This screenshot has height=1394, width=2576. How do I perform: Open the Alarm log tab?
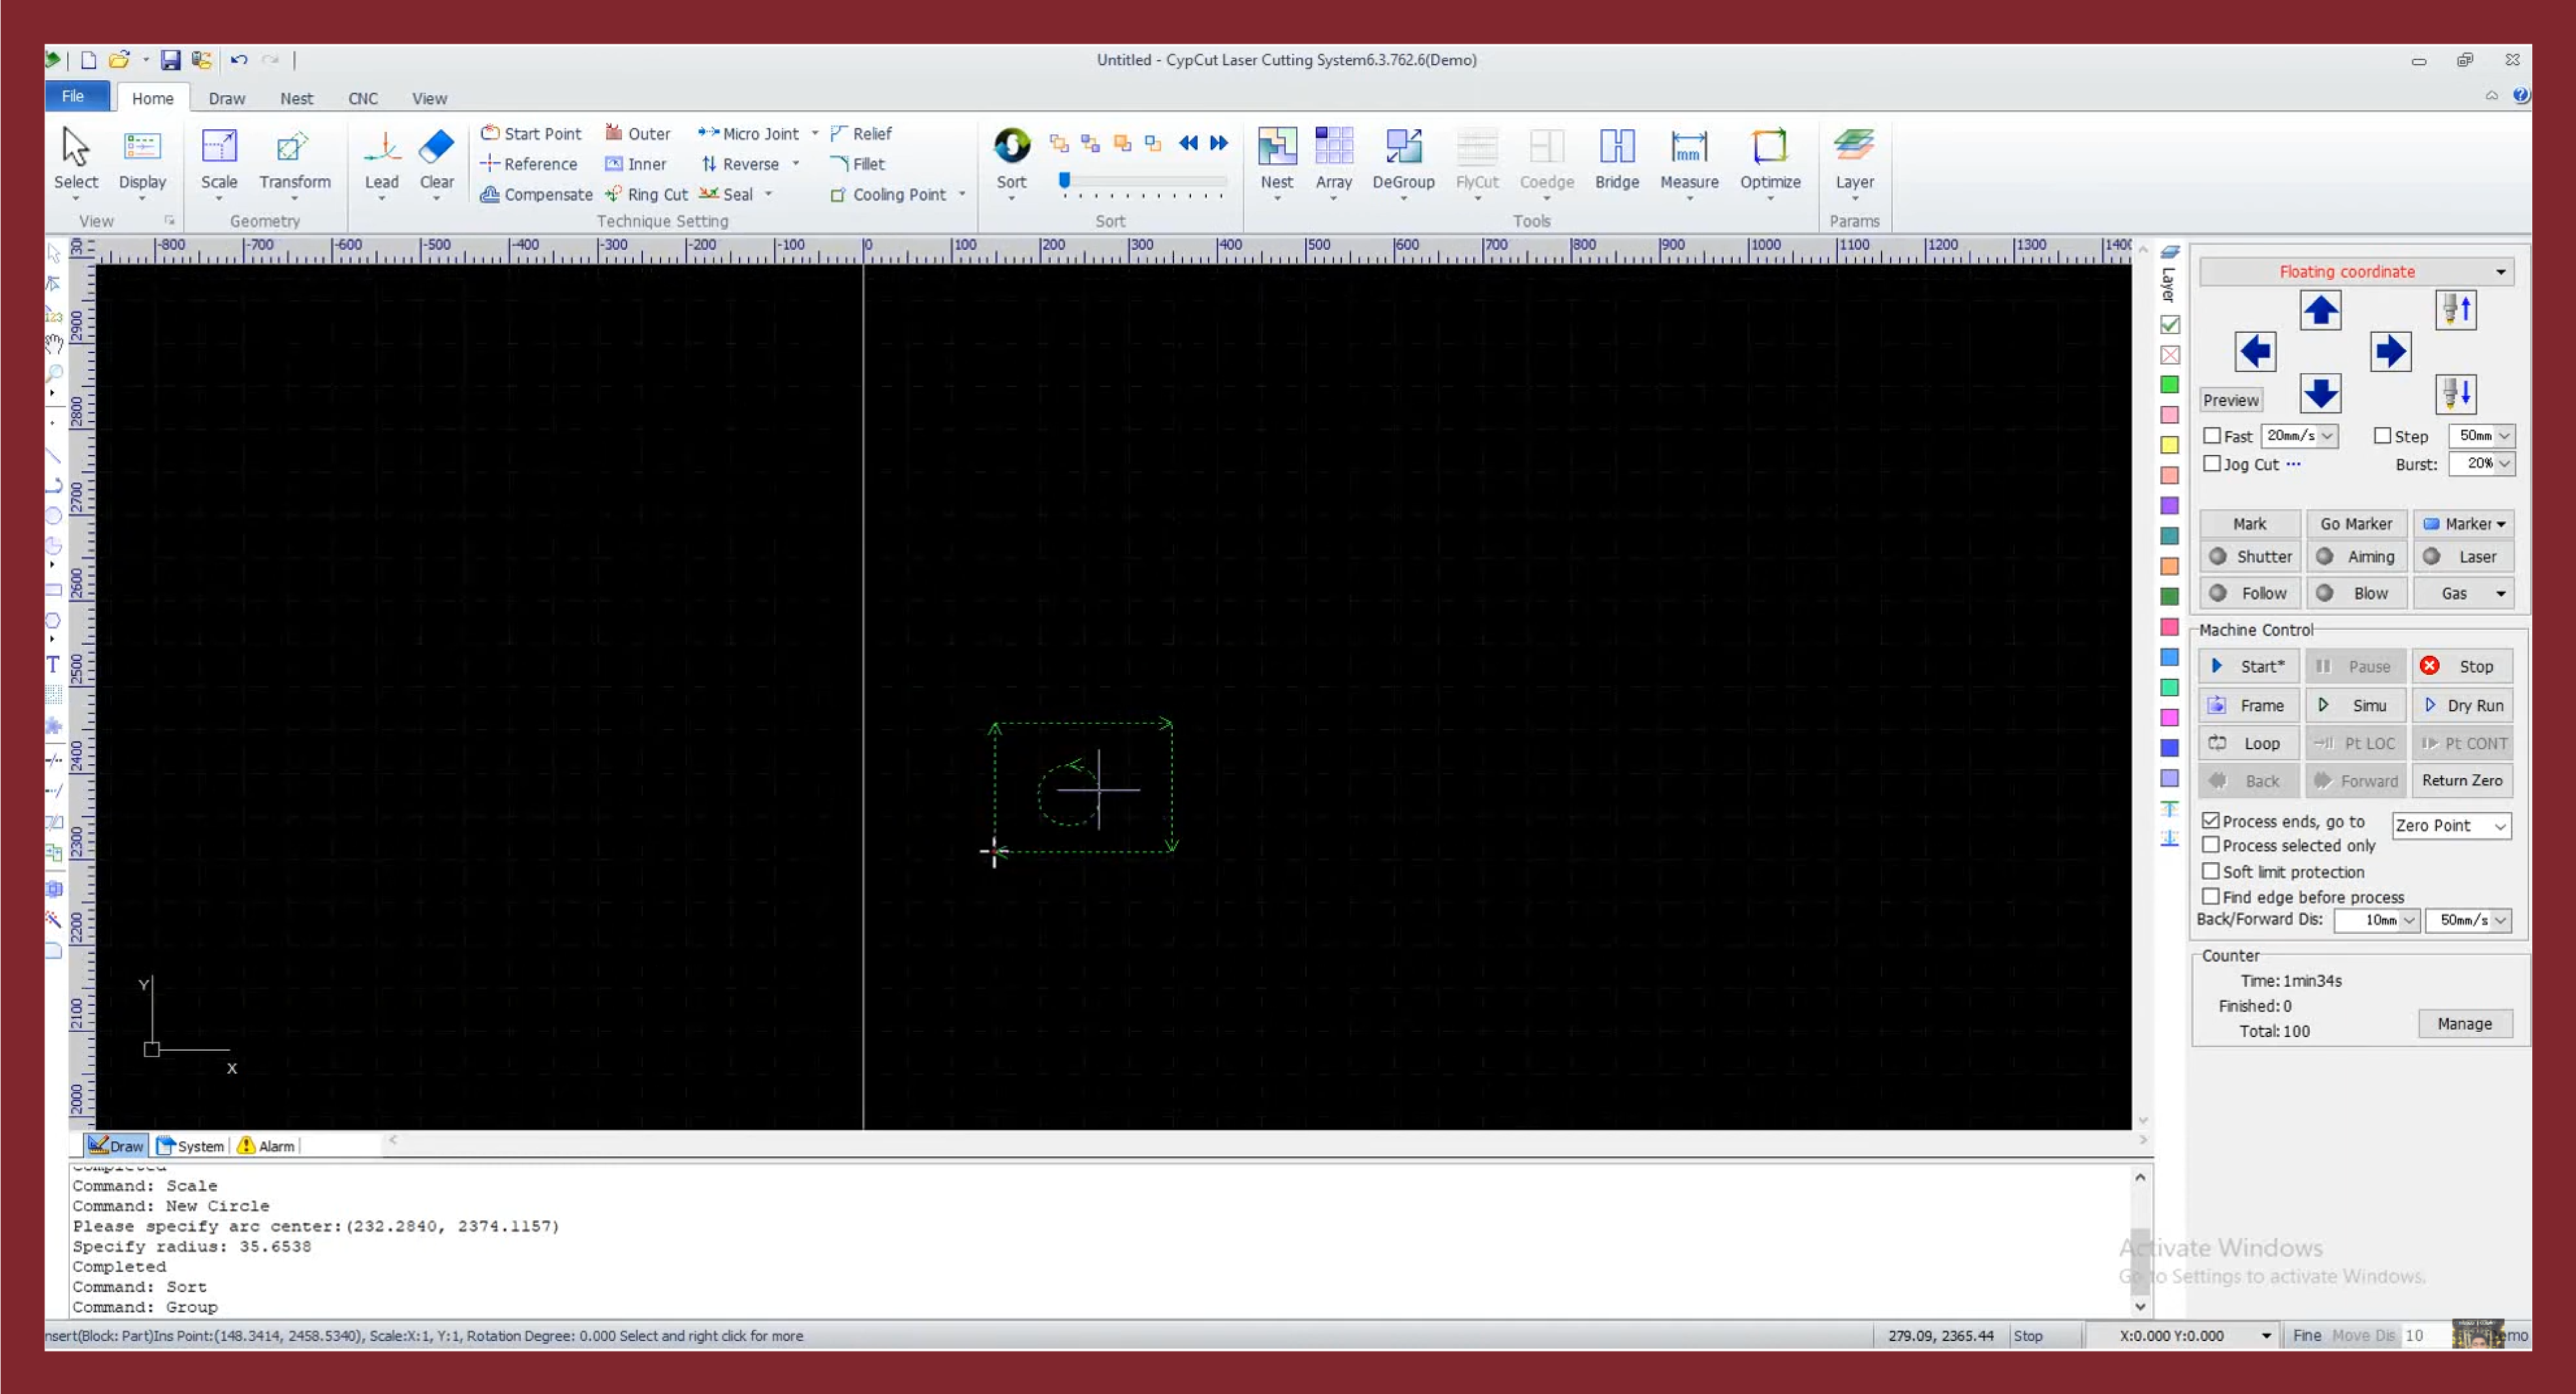(266, 1146)
